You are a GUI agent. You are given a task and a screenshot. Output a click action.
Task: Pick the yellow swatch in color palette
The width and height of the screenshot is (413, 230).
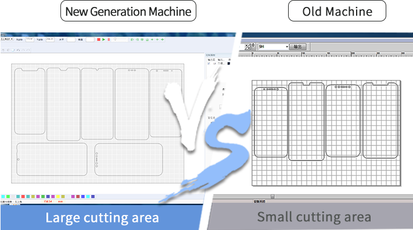[x=58, y=196]
